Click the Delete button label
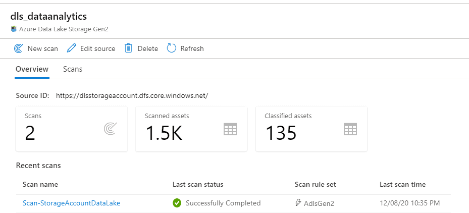The image size is (469, 213). (148, 48)
